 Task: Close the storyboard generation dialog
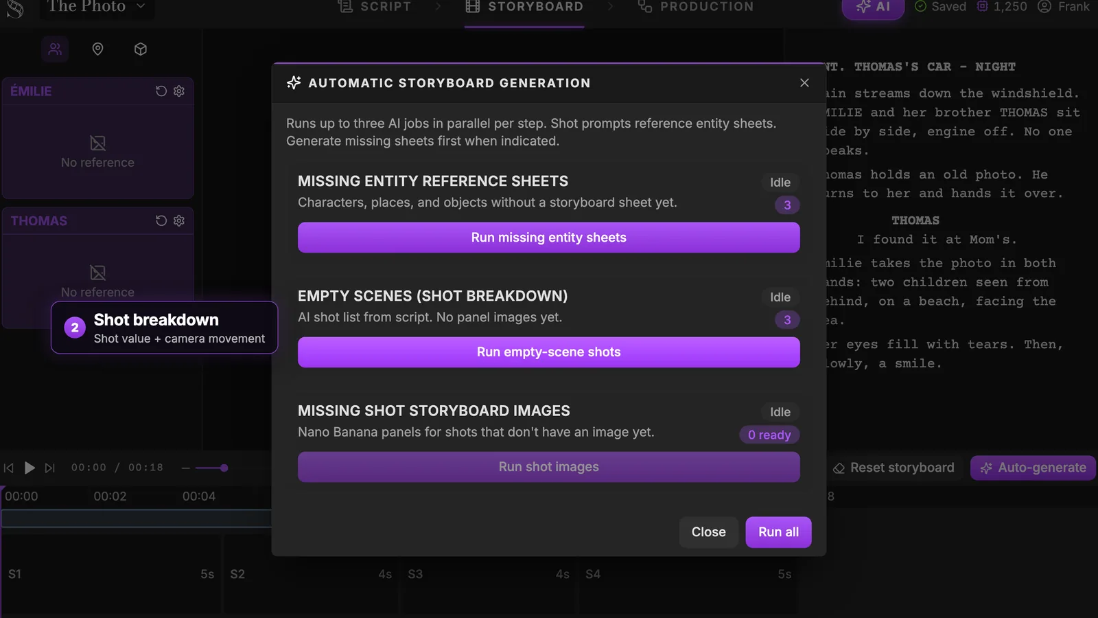(804, 82)
